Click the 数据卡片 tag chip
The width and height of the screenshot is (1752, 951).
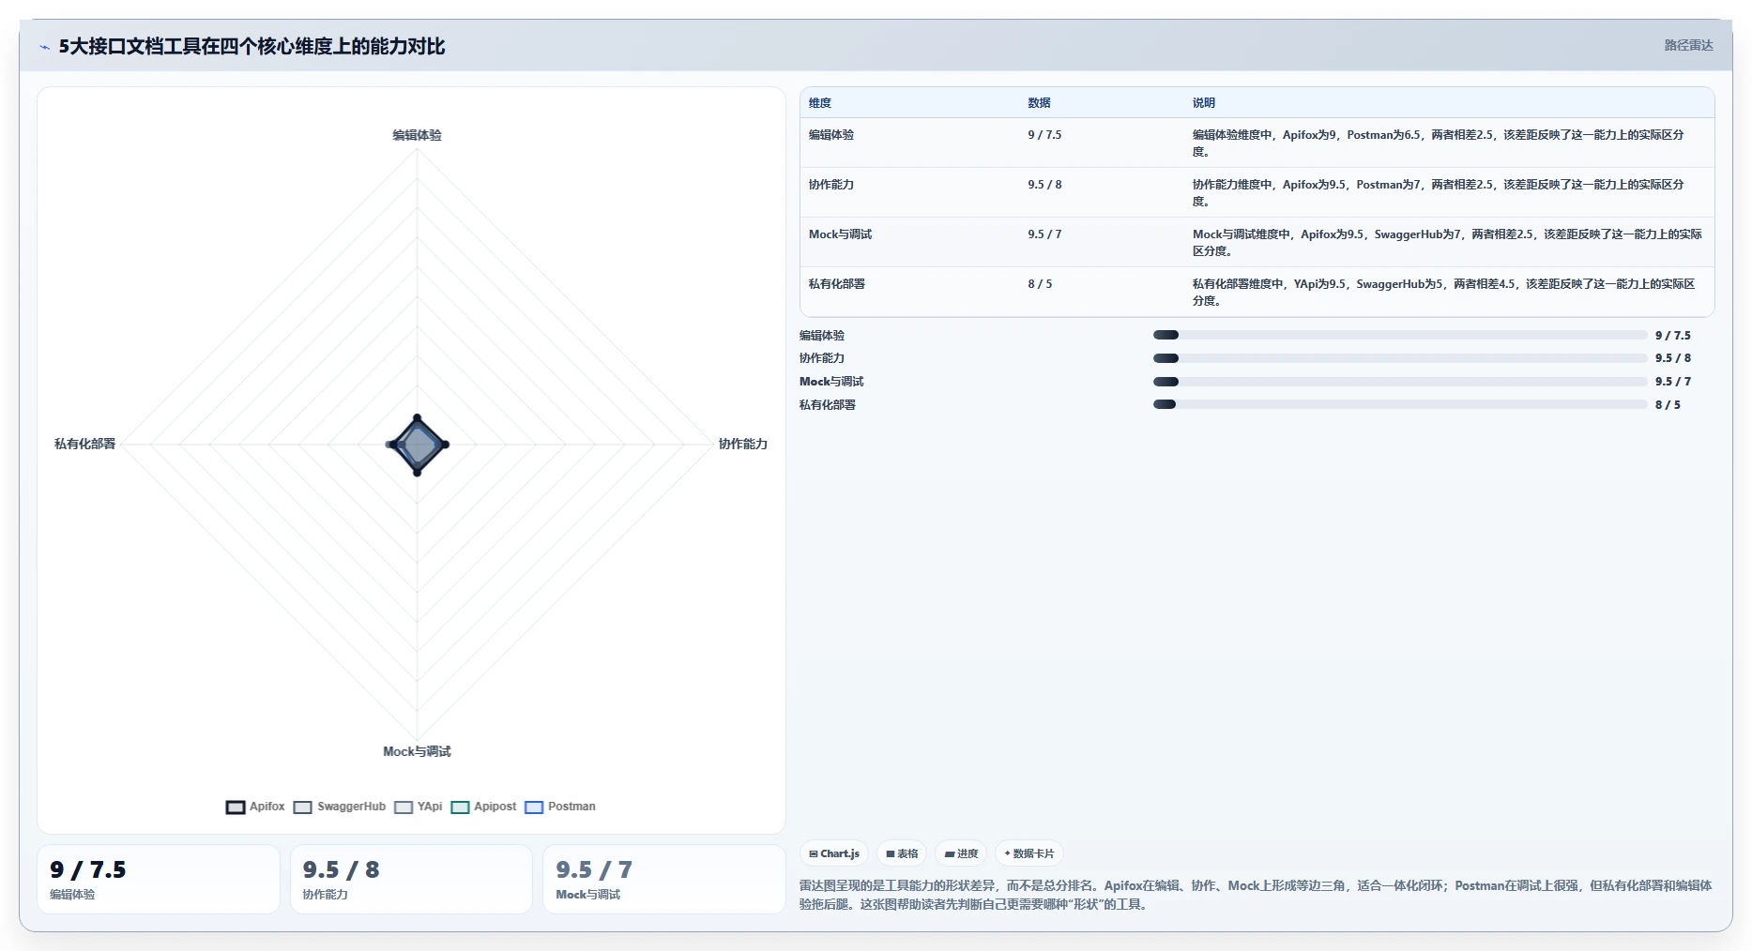1029,853
